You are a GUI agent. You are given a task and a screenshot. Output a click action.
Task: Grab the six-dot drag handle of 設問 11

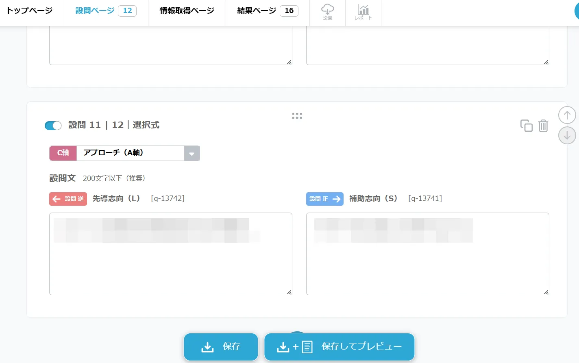(x=297, y=116)
